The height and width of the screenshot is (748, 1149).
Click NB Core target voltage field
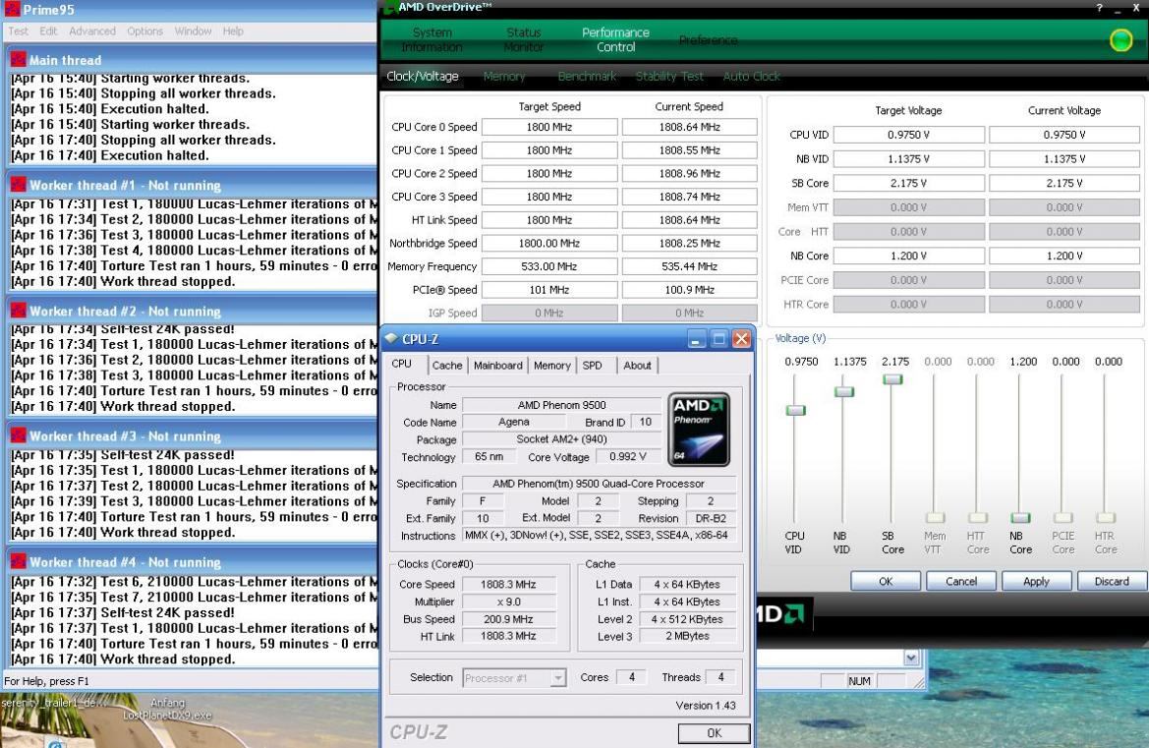pos(908,256)
